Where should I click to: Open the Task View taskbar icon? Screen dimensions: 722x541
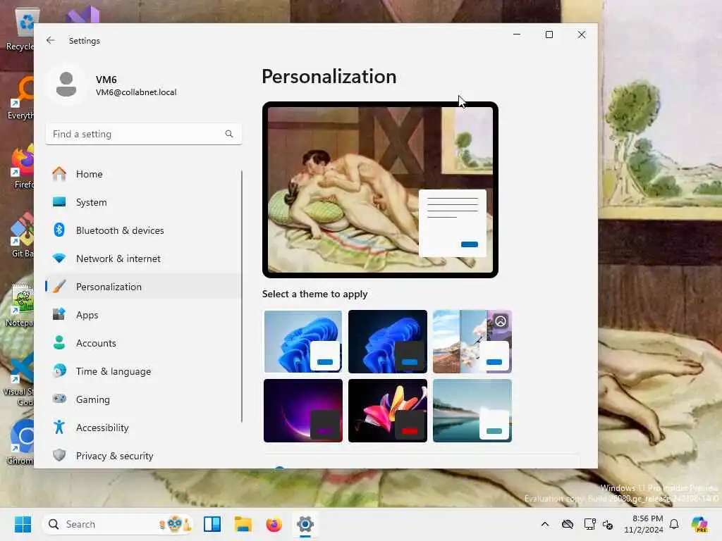point(212,524)
